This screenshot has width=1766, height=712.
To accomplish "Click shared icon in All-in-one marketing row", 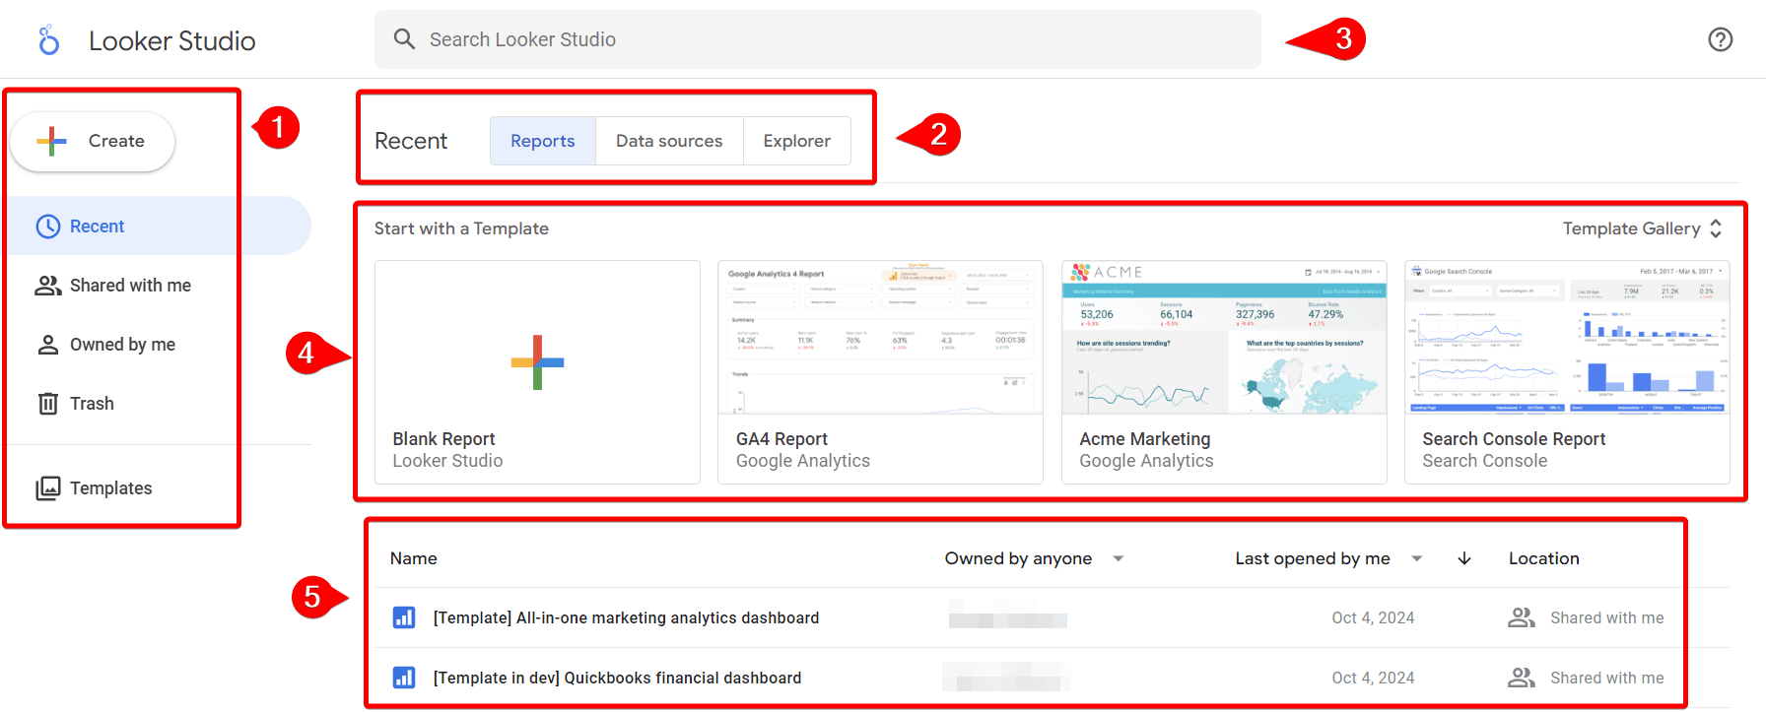I will 1522,617.
